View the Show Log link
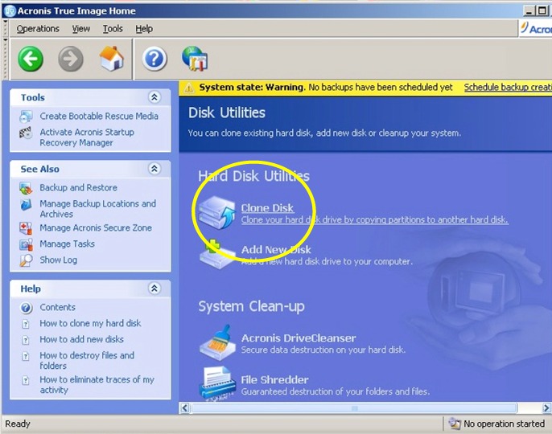552x434 pixels. pos(59,260)
